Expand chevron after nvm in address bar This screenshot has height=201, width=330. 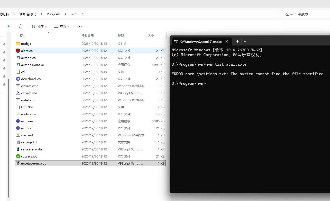[x=83, y=14]
